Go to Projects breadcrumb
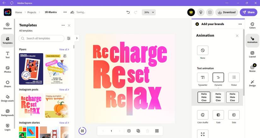 click(32, 12)
